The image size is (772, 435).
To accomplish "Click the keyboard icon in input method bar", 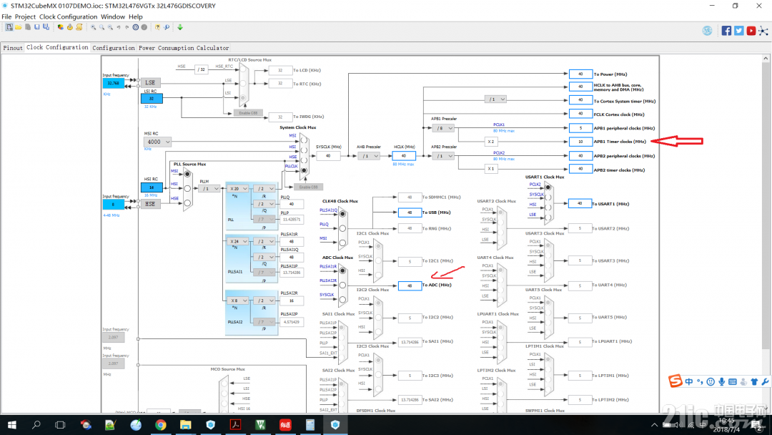I will point(732,382).
